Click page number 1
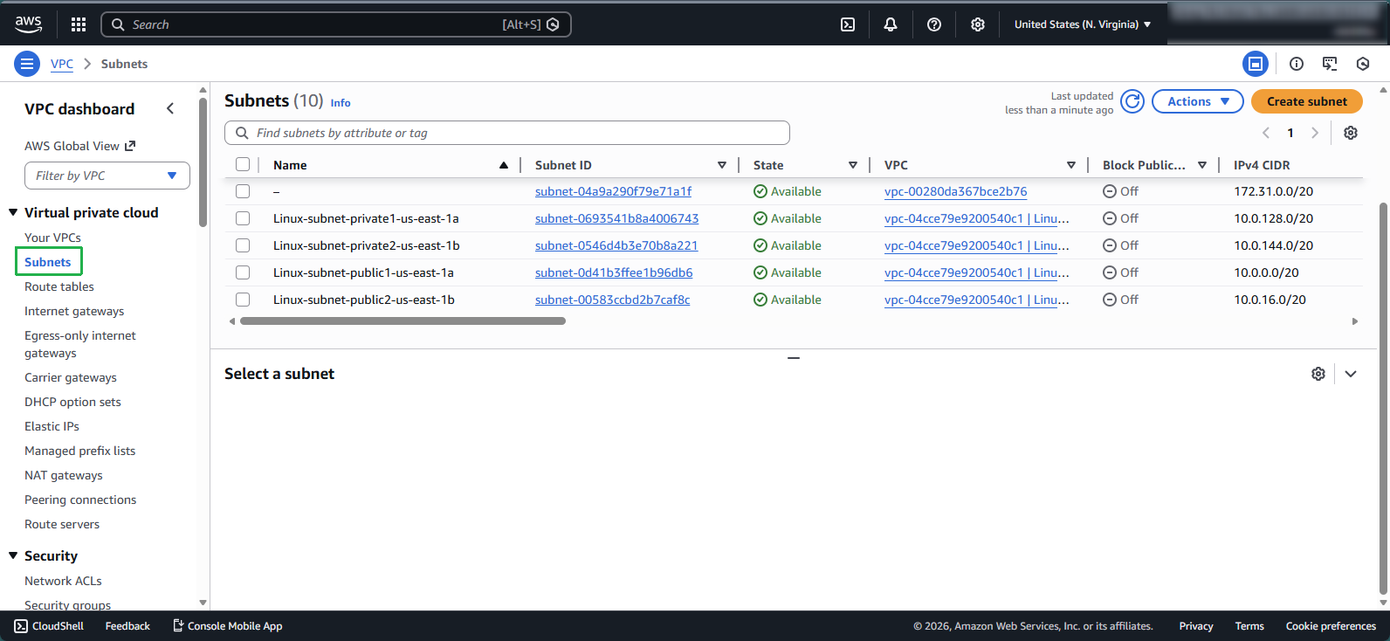 tap(1290, 133)
